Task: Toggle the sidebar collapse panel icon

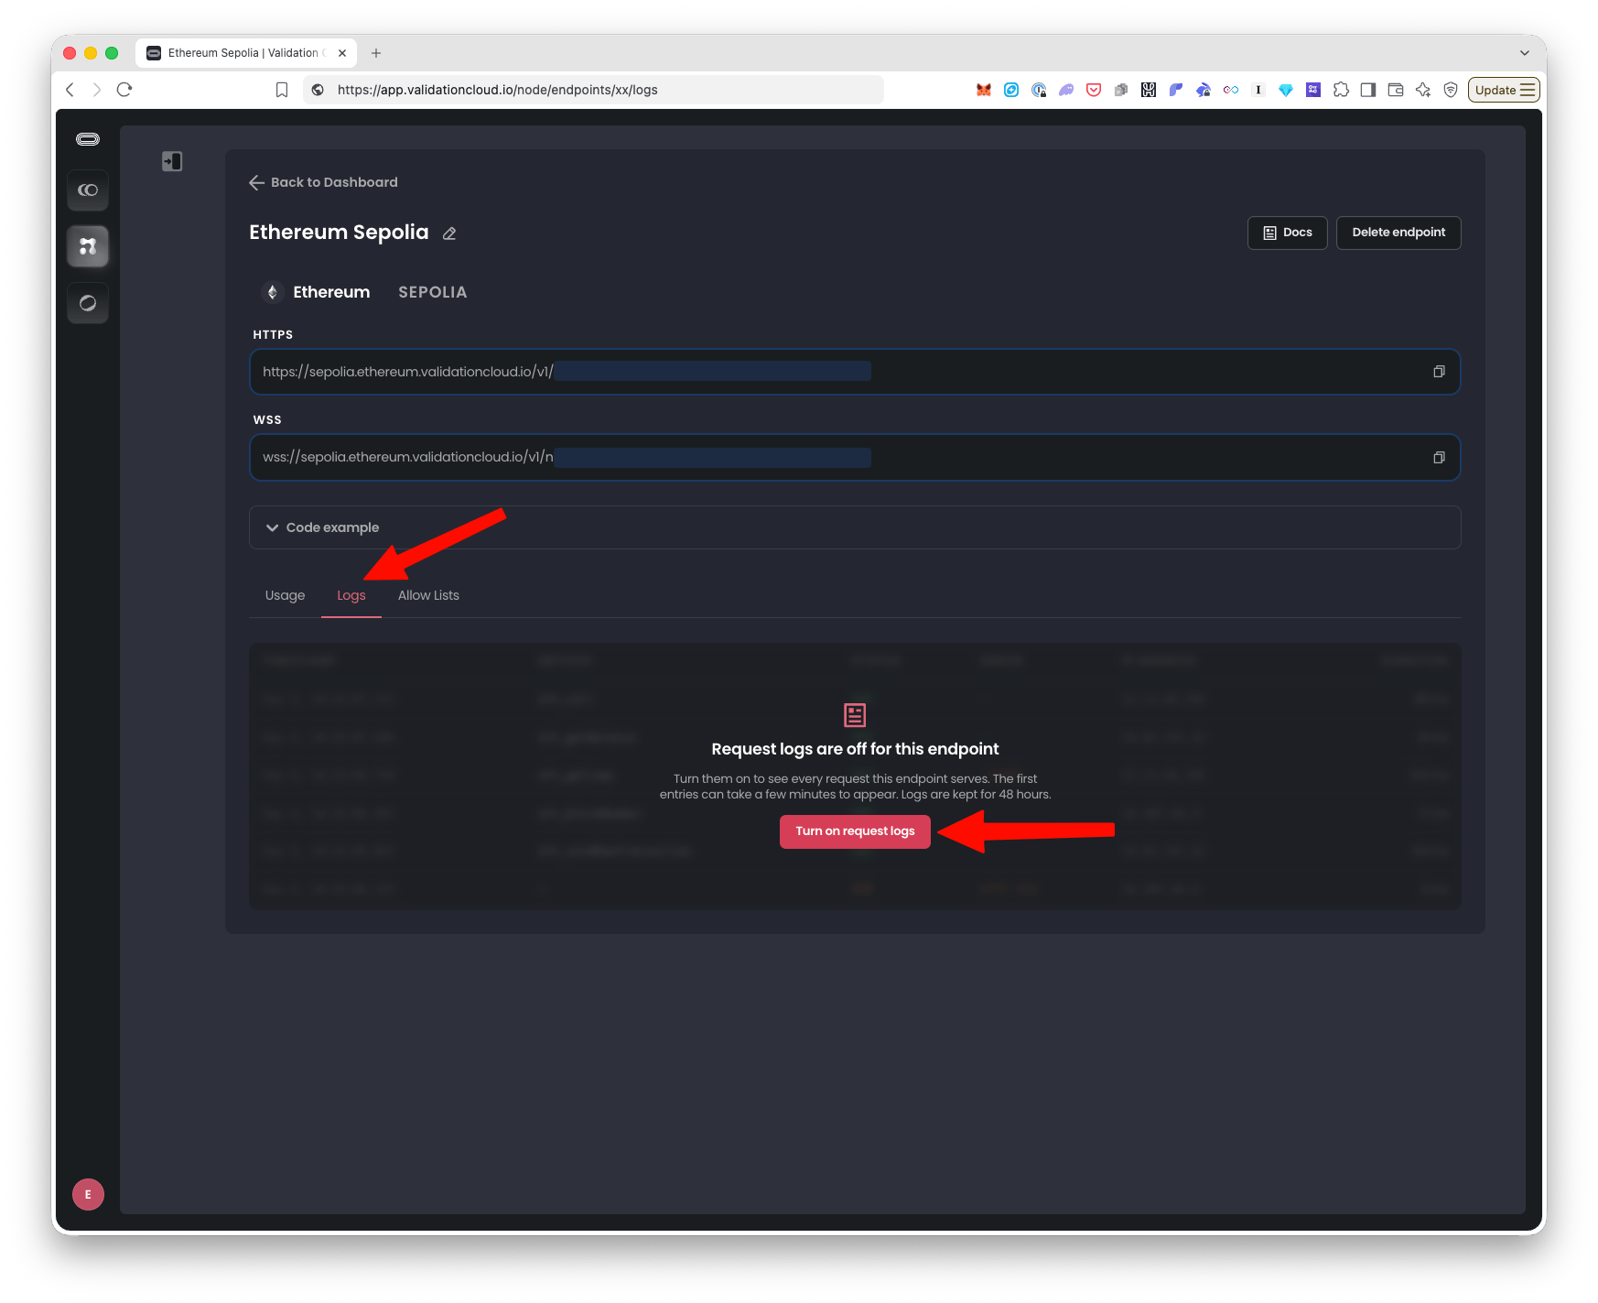Action: click(172, 161)
